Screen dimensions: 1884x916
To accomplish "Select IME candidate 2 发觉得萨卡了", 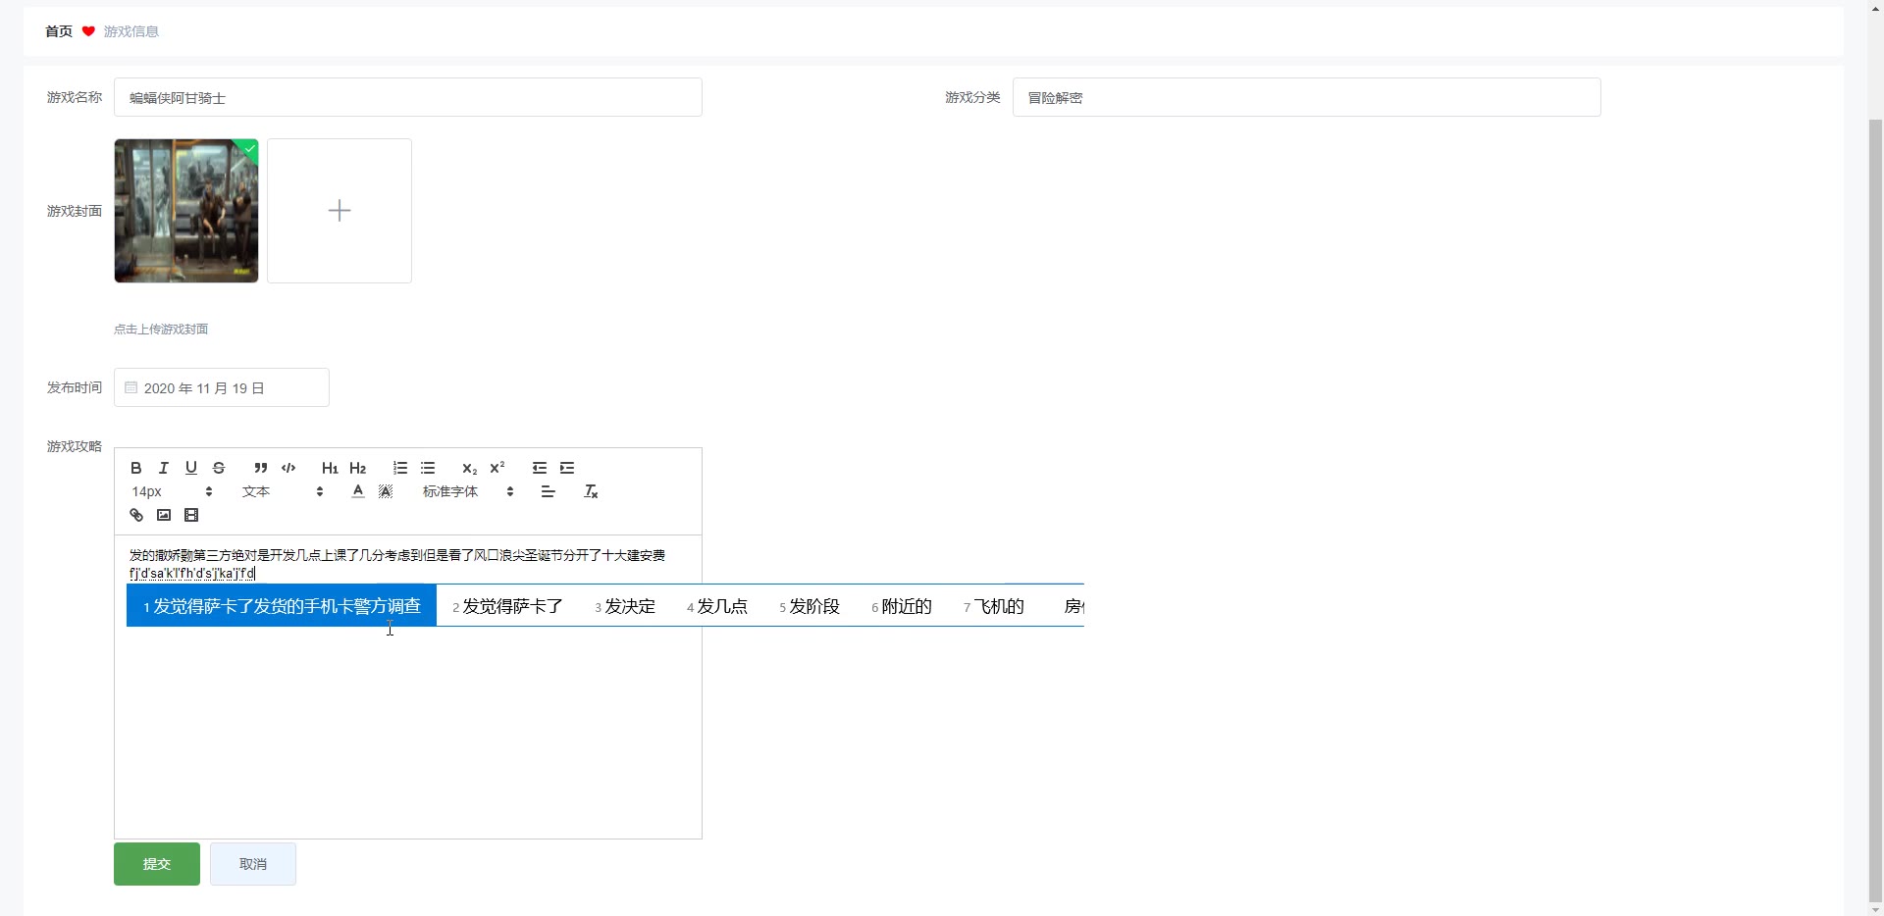I will pyautogui.click(x=507, y=606).
